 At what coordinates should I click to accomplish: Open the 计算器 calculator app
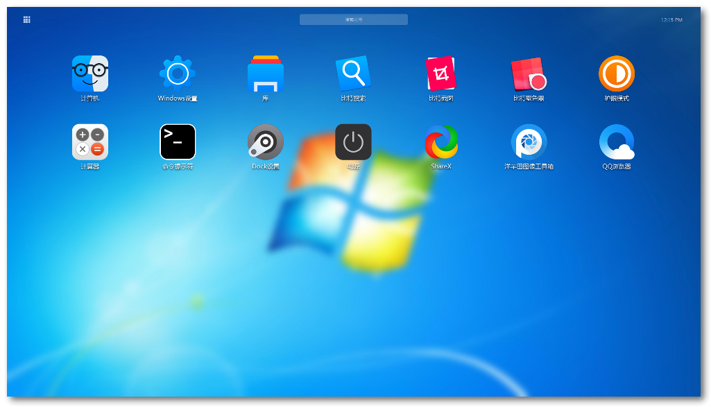click(90, 141)
